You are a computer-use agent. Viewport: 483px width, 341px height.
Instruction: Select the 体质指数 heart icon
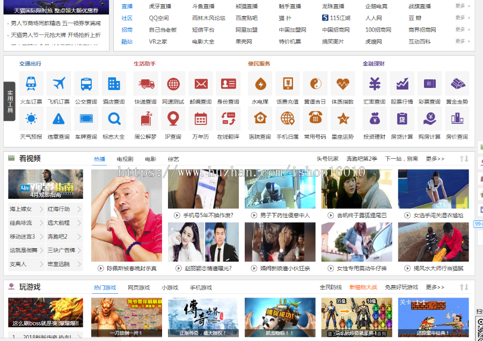click(x=343, y=84)
